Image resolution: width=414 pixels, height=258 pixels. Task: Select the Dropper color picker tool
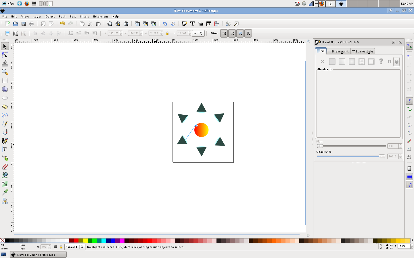pyautogui.click(x=5, y=192)
